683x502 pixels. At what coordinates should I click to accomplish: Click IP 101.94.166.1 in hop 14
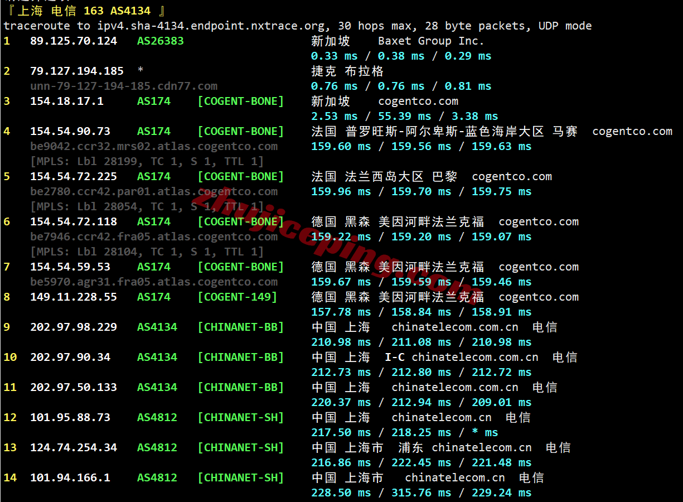coord(70,477)
